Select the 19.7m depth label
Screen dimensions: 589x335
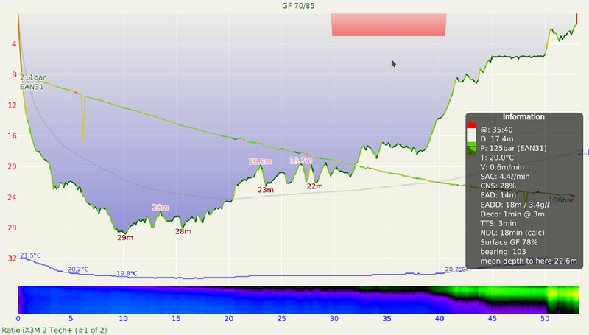point(300,160)
